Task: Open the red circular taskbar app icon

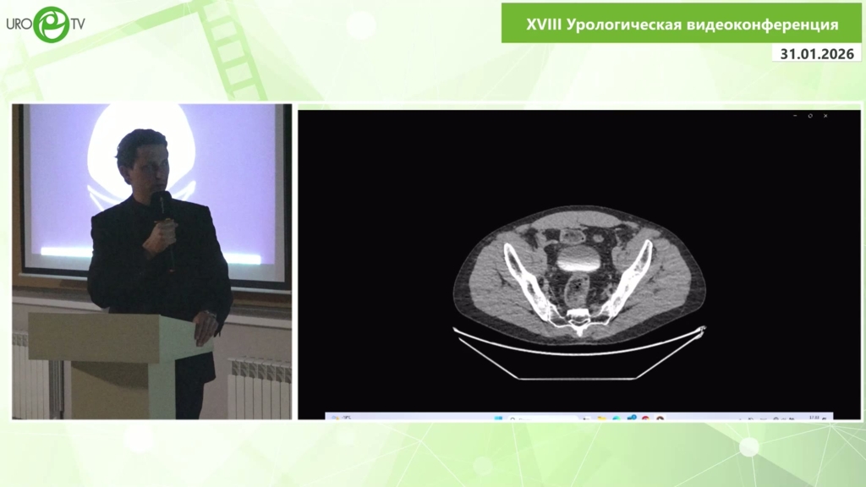Action: [x=644, y=418]
